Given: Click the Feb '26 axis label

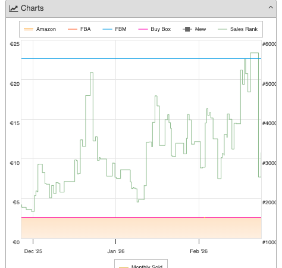Looking at the screenshot, I should 199,251.
